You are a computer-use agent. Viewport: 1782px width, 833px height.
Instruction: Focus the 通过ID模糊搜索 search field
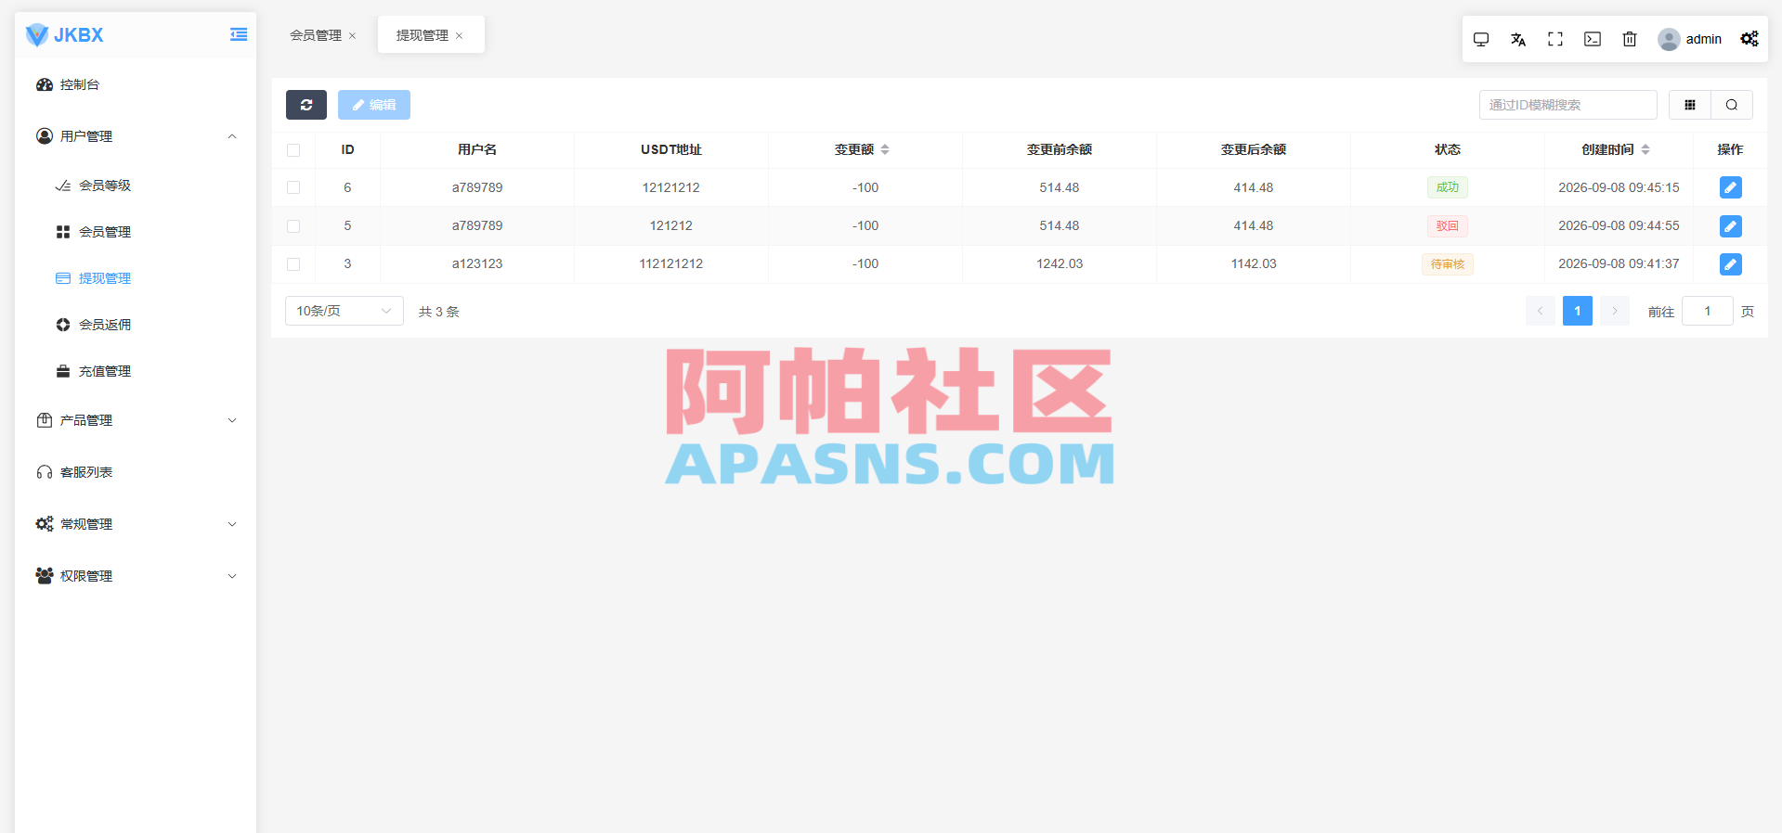point(1568,105)
